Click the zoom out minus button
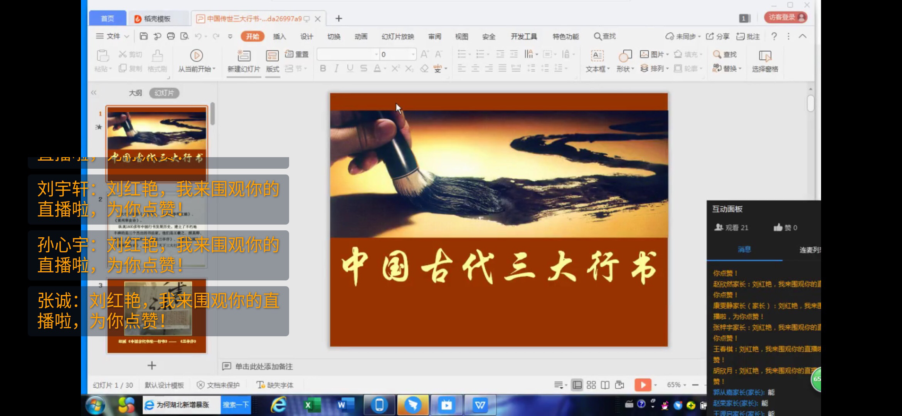 [695, 385]
